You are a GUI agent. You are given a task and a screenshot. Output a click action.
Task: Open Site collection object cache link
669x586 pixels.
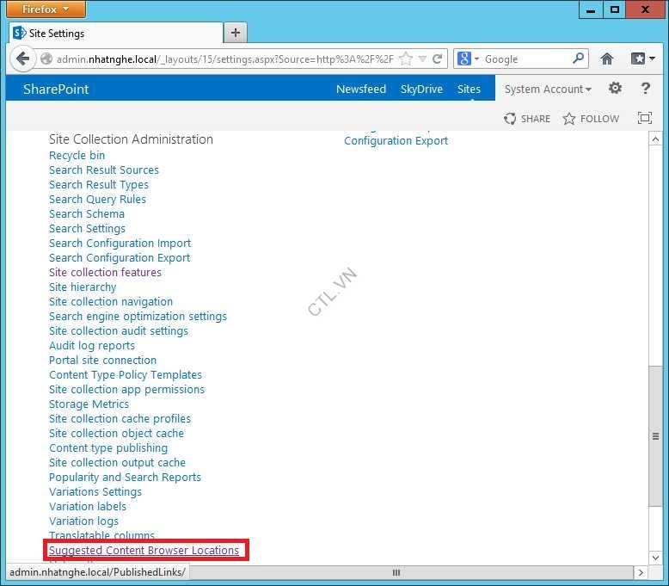pyautogui.click(x=116, y=433)
